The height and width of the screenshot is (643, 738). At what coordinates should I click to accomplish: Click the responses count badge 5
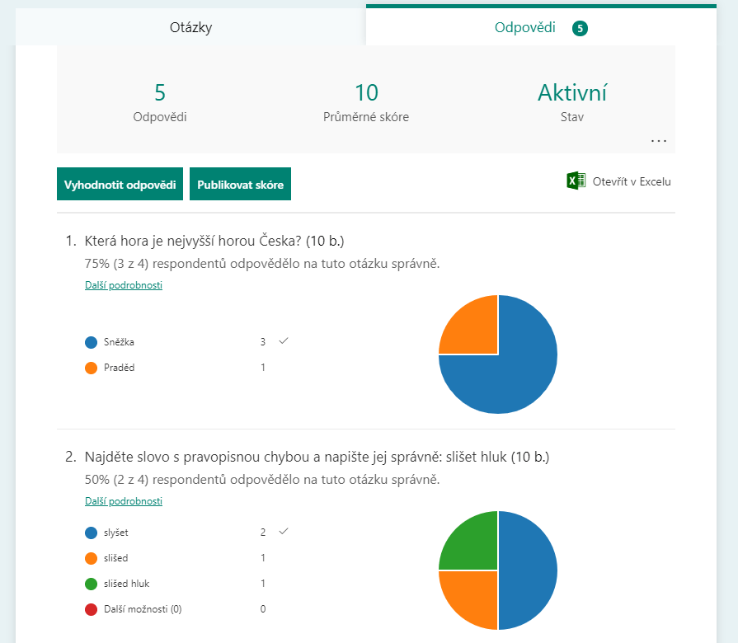tap(580, 29)
